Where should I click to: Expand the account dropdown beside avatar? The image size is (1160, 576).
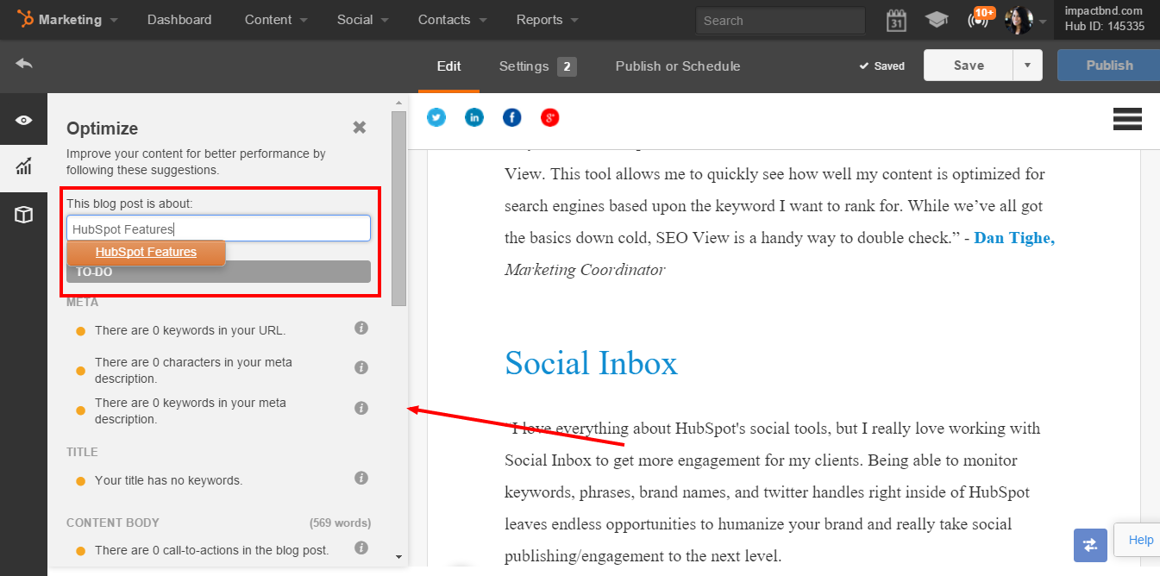tap(1042, 22)
